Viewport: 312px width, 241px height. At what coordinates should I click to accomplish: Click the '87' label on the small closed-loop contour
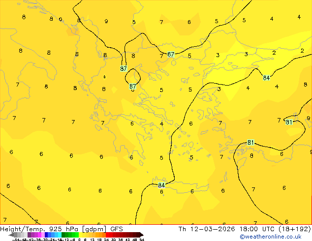[x=133, y=86]
